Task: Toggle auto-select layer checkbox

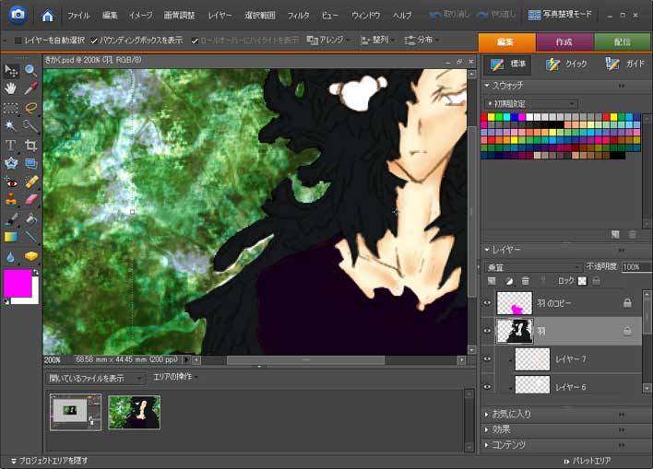Action: (x=18, y=41)
